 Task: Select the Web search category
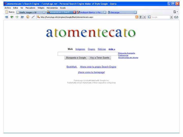click(x=70, y=49)
